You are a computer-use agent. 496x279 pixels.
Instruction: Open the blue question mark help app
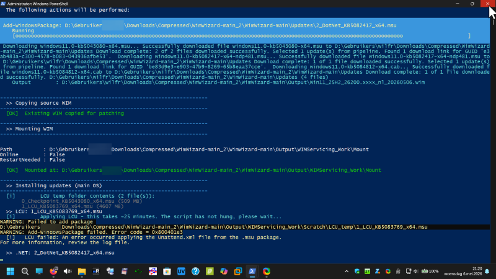(x=195, y=272)
